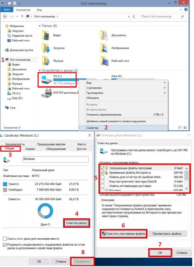This screenshot has width=194, height=267.
Task: Select Data (D:) in sidebar tree
Action: pos(15,98)
